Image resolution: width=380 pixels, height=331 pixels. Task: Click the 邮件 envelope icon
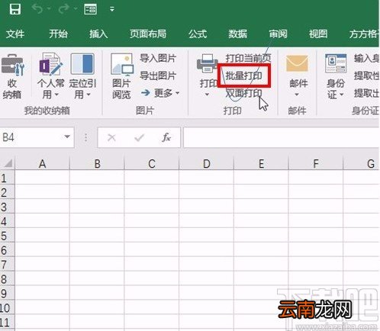click(297, 63)
